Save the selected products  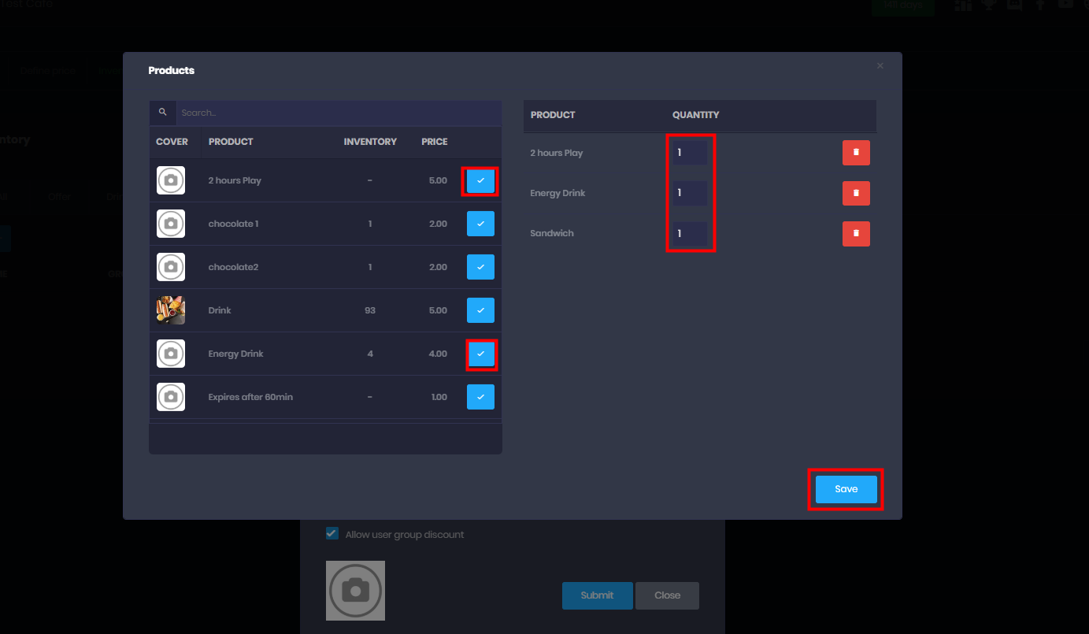pyautogui.click(x=846, y=489)
